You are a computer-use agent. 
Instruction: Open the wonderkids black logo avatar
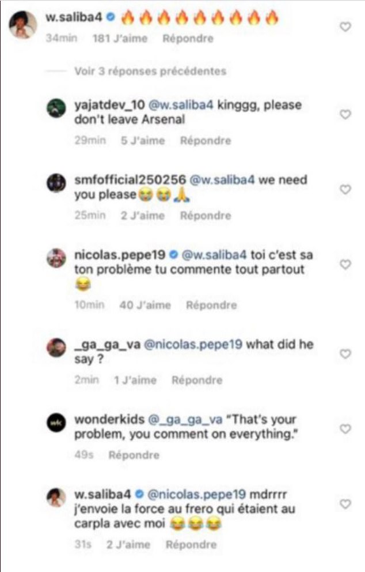click(x=56, y=423)
